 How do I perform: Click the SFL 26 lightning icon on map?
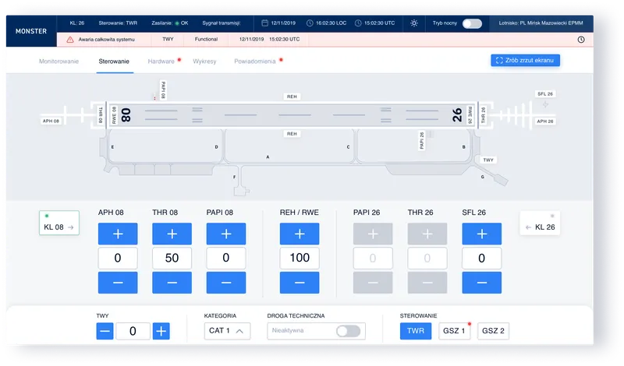545,104
